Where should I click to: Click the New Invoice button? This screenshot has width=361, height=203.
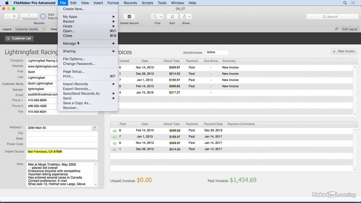coord(344,51)
